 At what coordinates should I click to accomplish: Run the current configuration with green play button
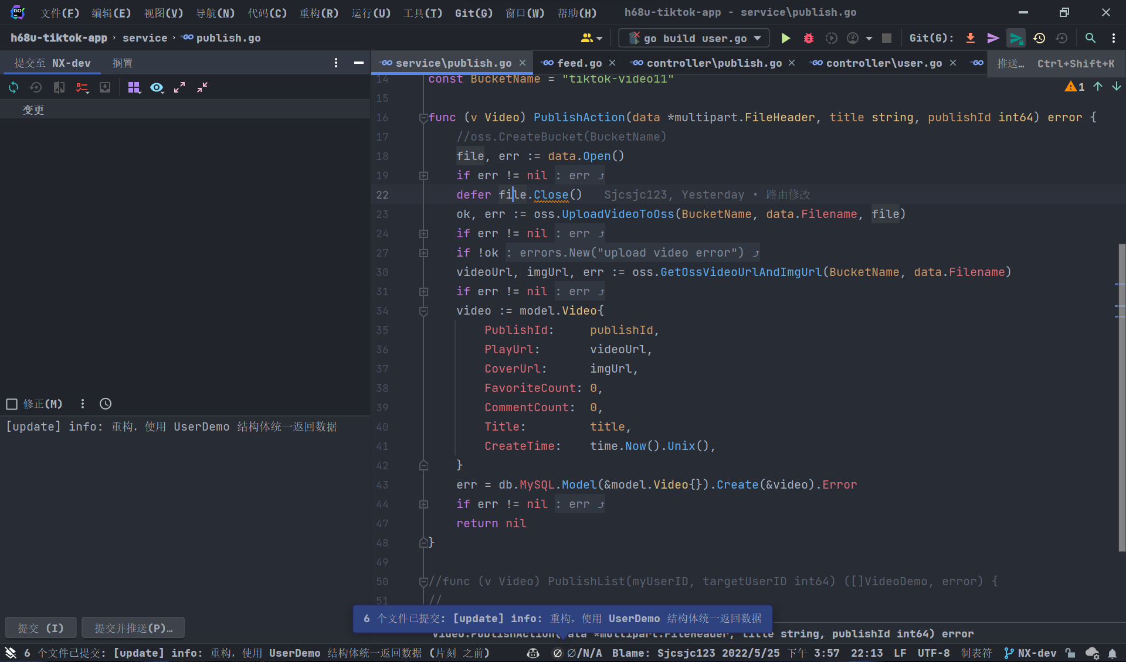coord(785,38)
